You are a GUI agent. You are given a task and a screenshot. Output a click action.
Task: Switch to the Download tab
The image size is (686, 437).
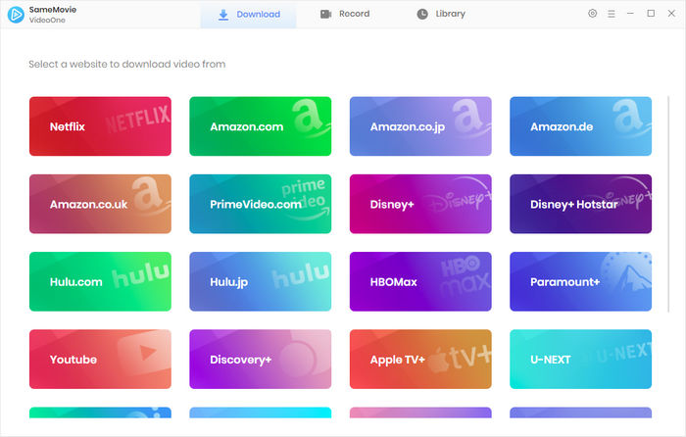click(249, 15)
